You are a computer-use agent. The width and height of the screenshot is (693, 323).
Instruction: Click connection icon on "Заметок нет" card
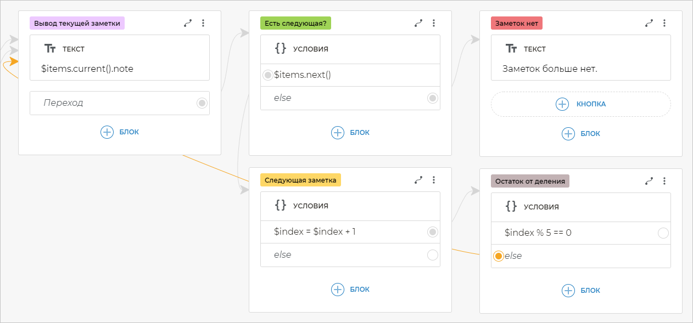point(649,23)
